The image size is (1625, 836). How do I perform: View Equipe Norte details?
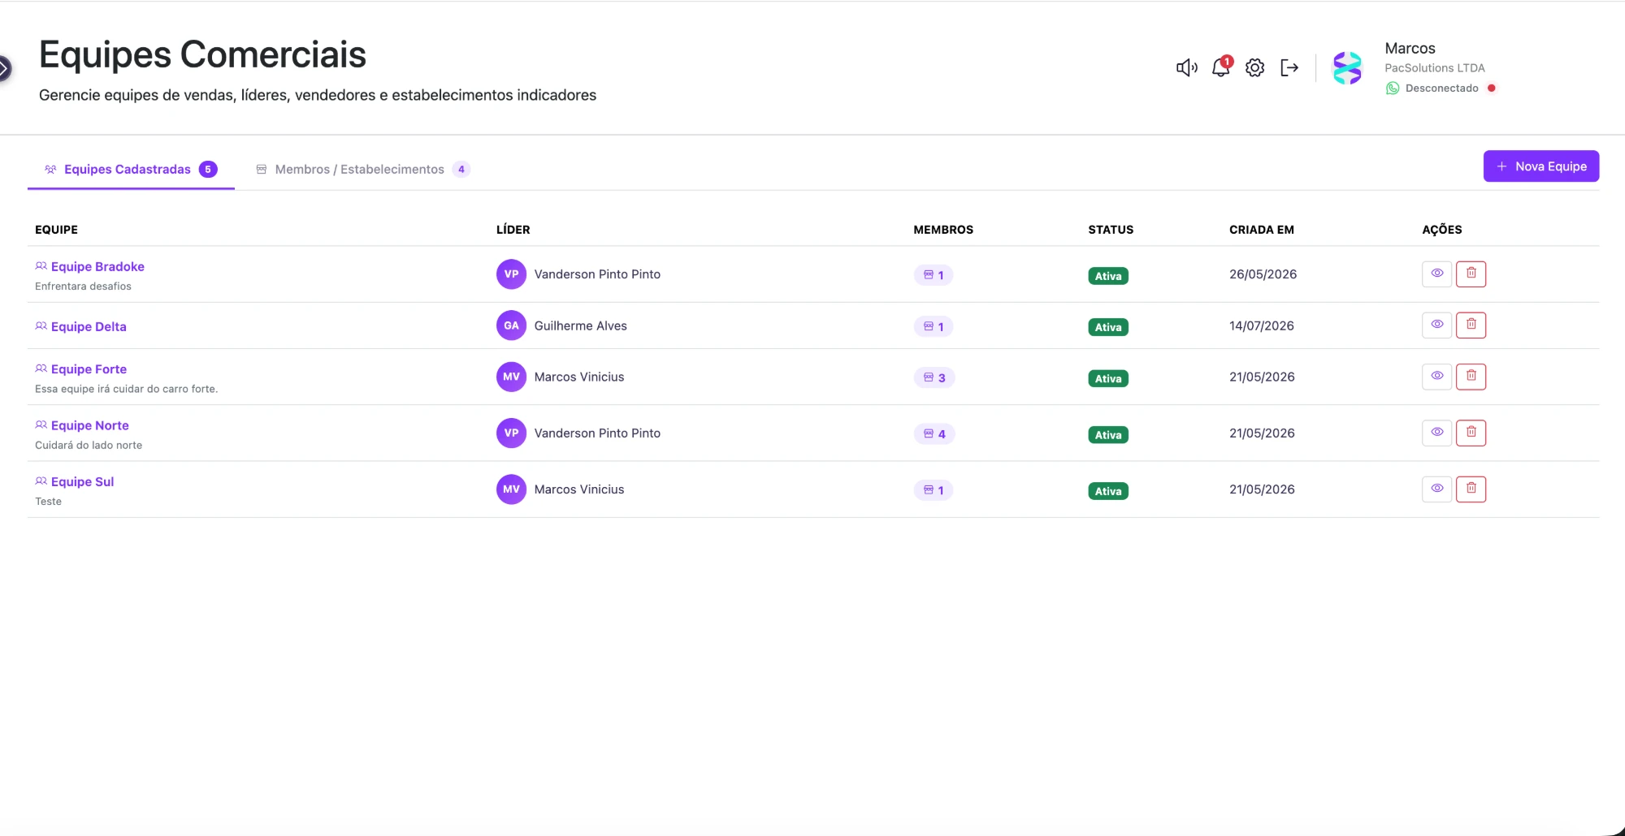click(x=1436, y=433)
